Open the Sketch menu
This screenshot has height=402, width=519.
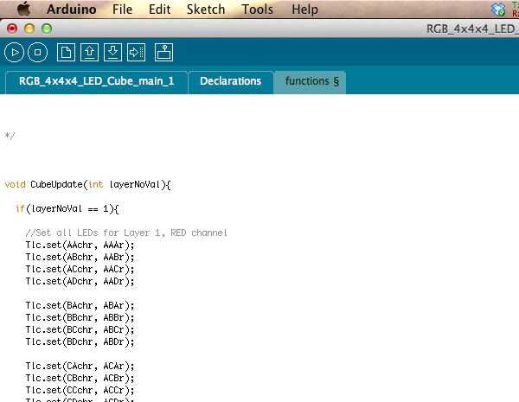[x=206, y=10]
